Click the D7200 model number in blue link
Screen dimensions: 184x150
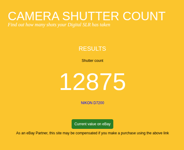point(99,103)
